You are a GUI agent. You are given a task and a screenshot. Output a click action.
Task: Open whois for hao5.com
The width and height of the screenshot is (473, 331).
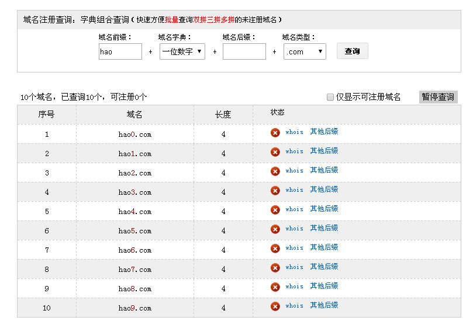point(295,229)
